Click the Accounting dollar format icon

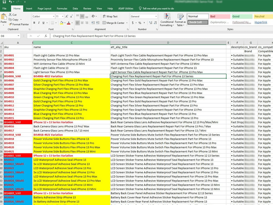click(x=133, y=23)
